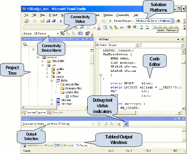Select the Output tab at bottom

(82, 145)
